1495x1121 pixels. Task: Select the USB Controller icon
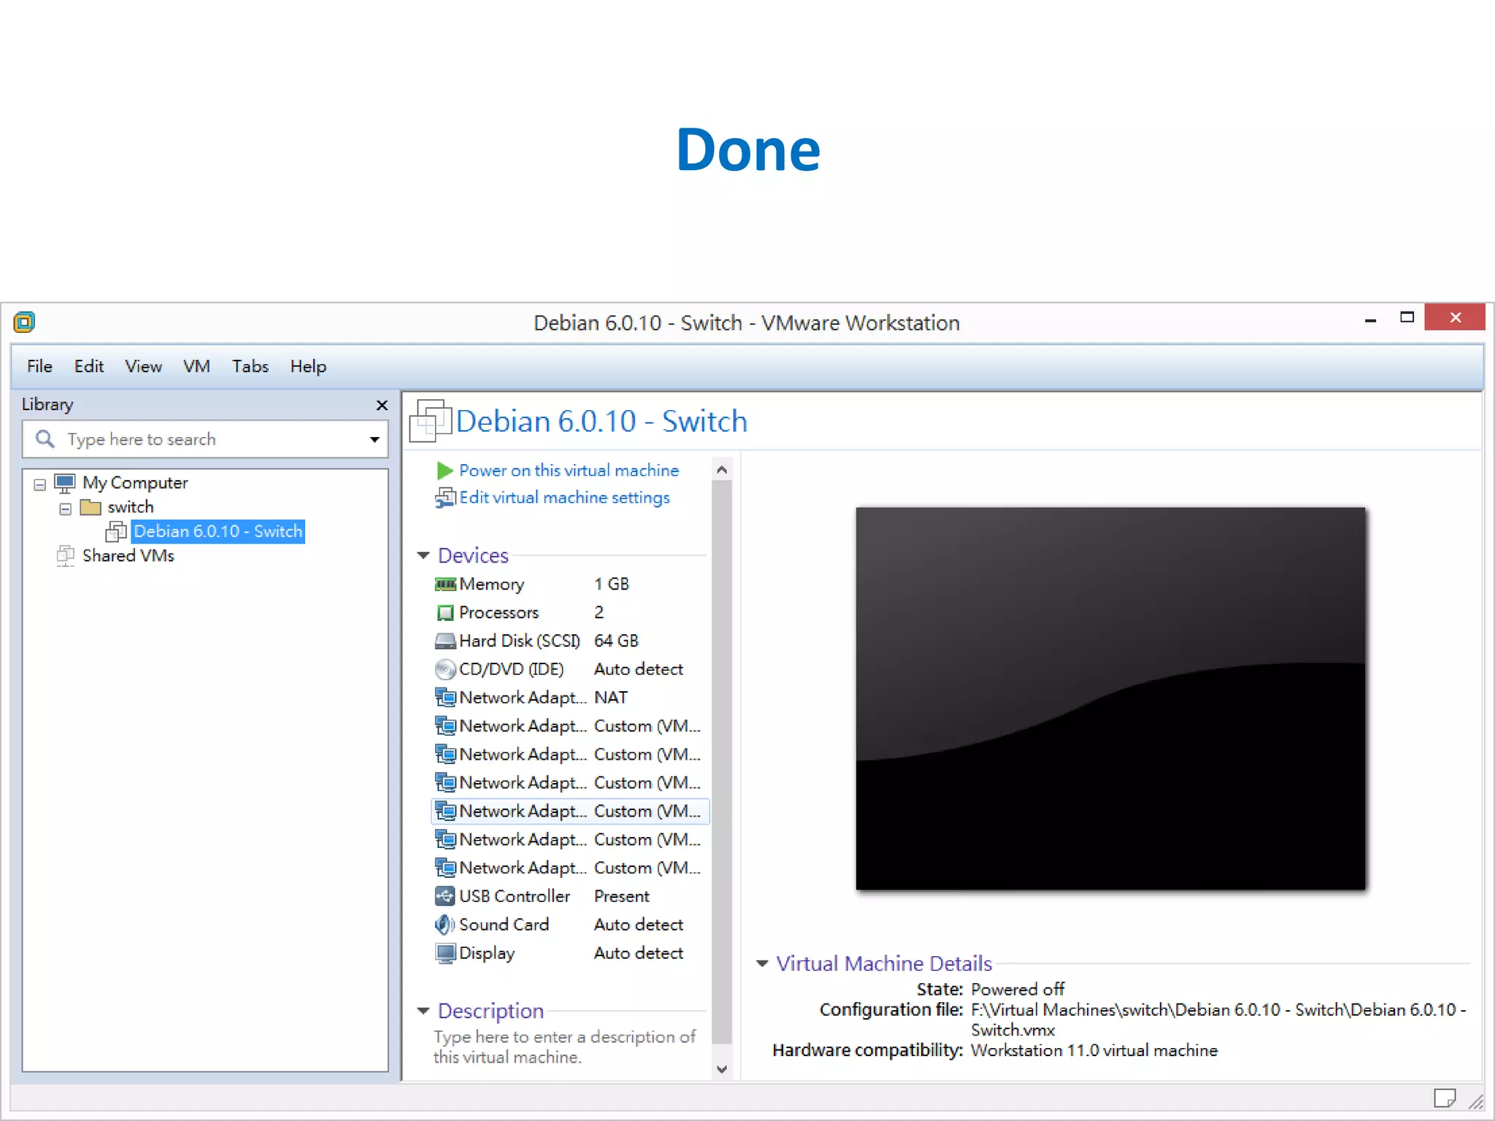(445, 896)
